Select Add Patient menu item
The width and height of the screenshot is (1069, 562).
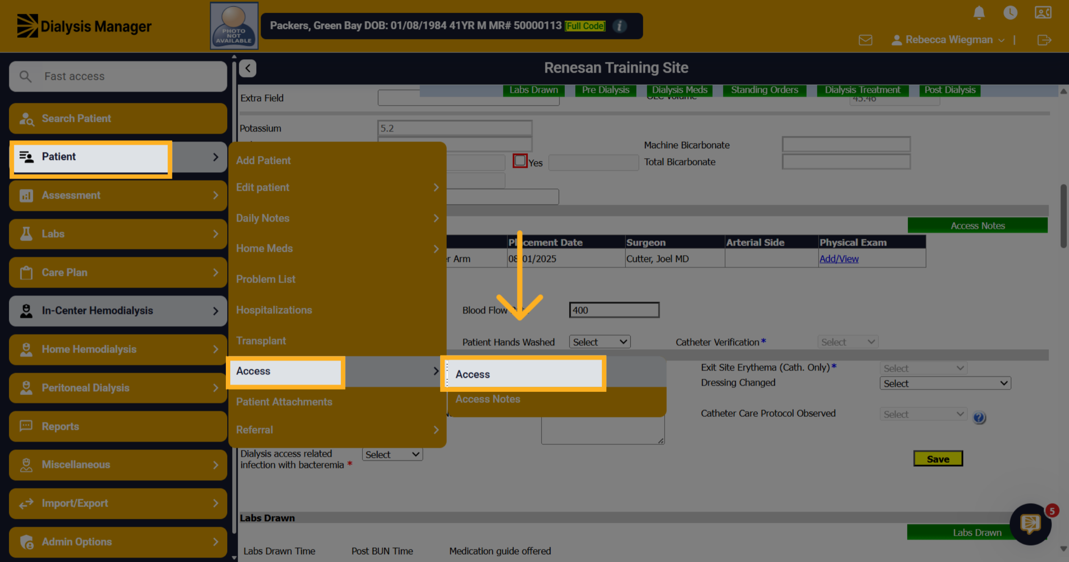[x=263, y=160]
